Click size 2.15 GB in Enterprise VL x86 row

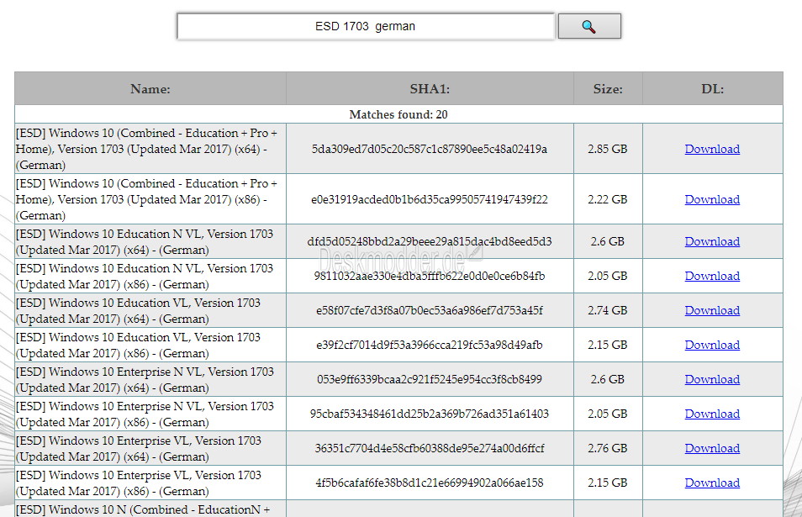[x=608, y=483]
